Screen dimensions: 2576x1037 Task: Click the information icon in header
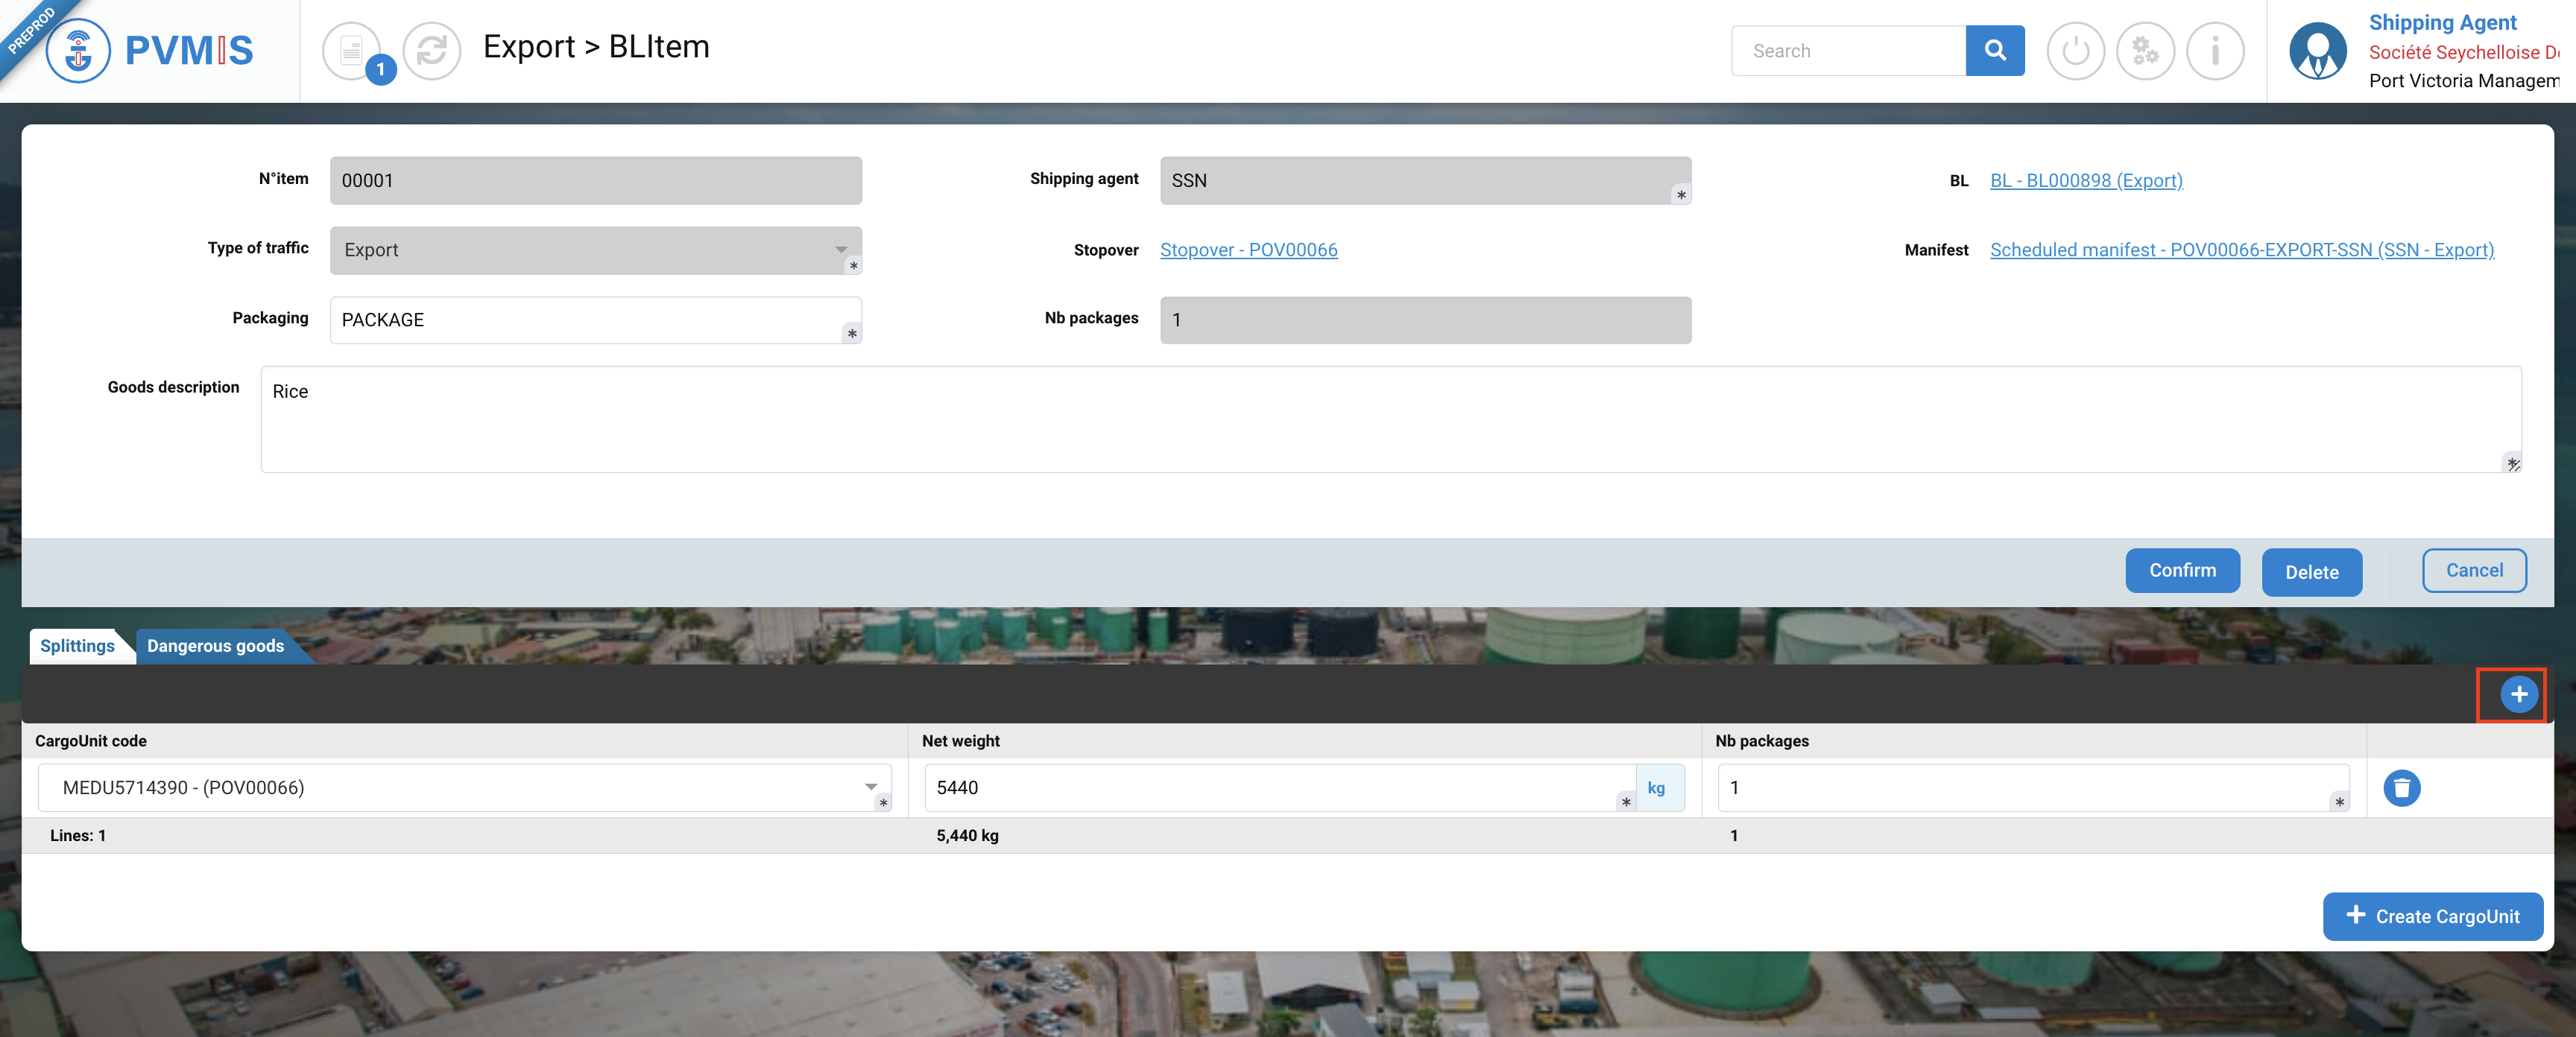click(2215, 50)
